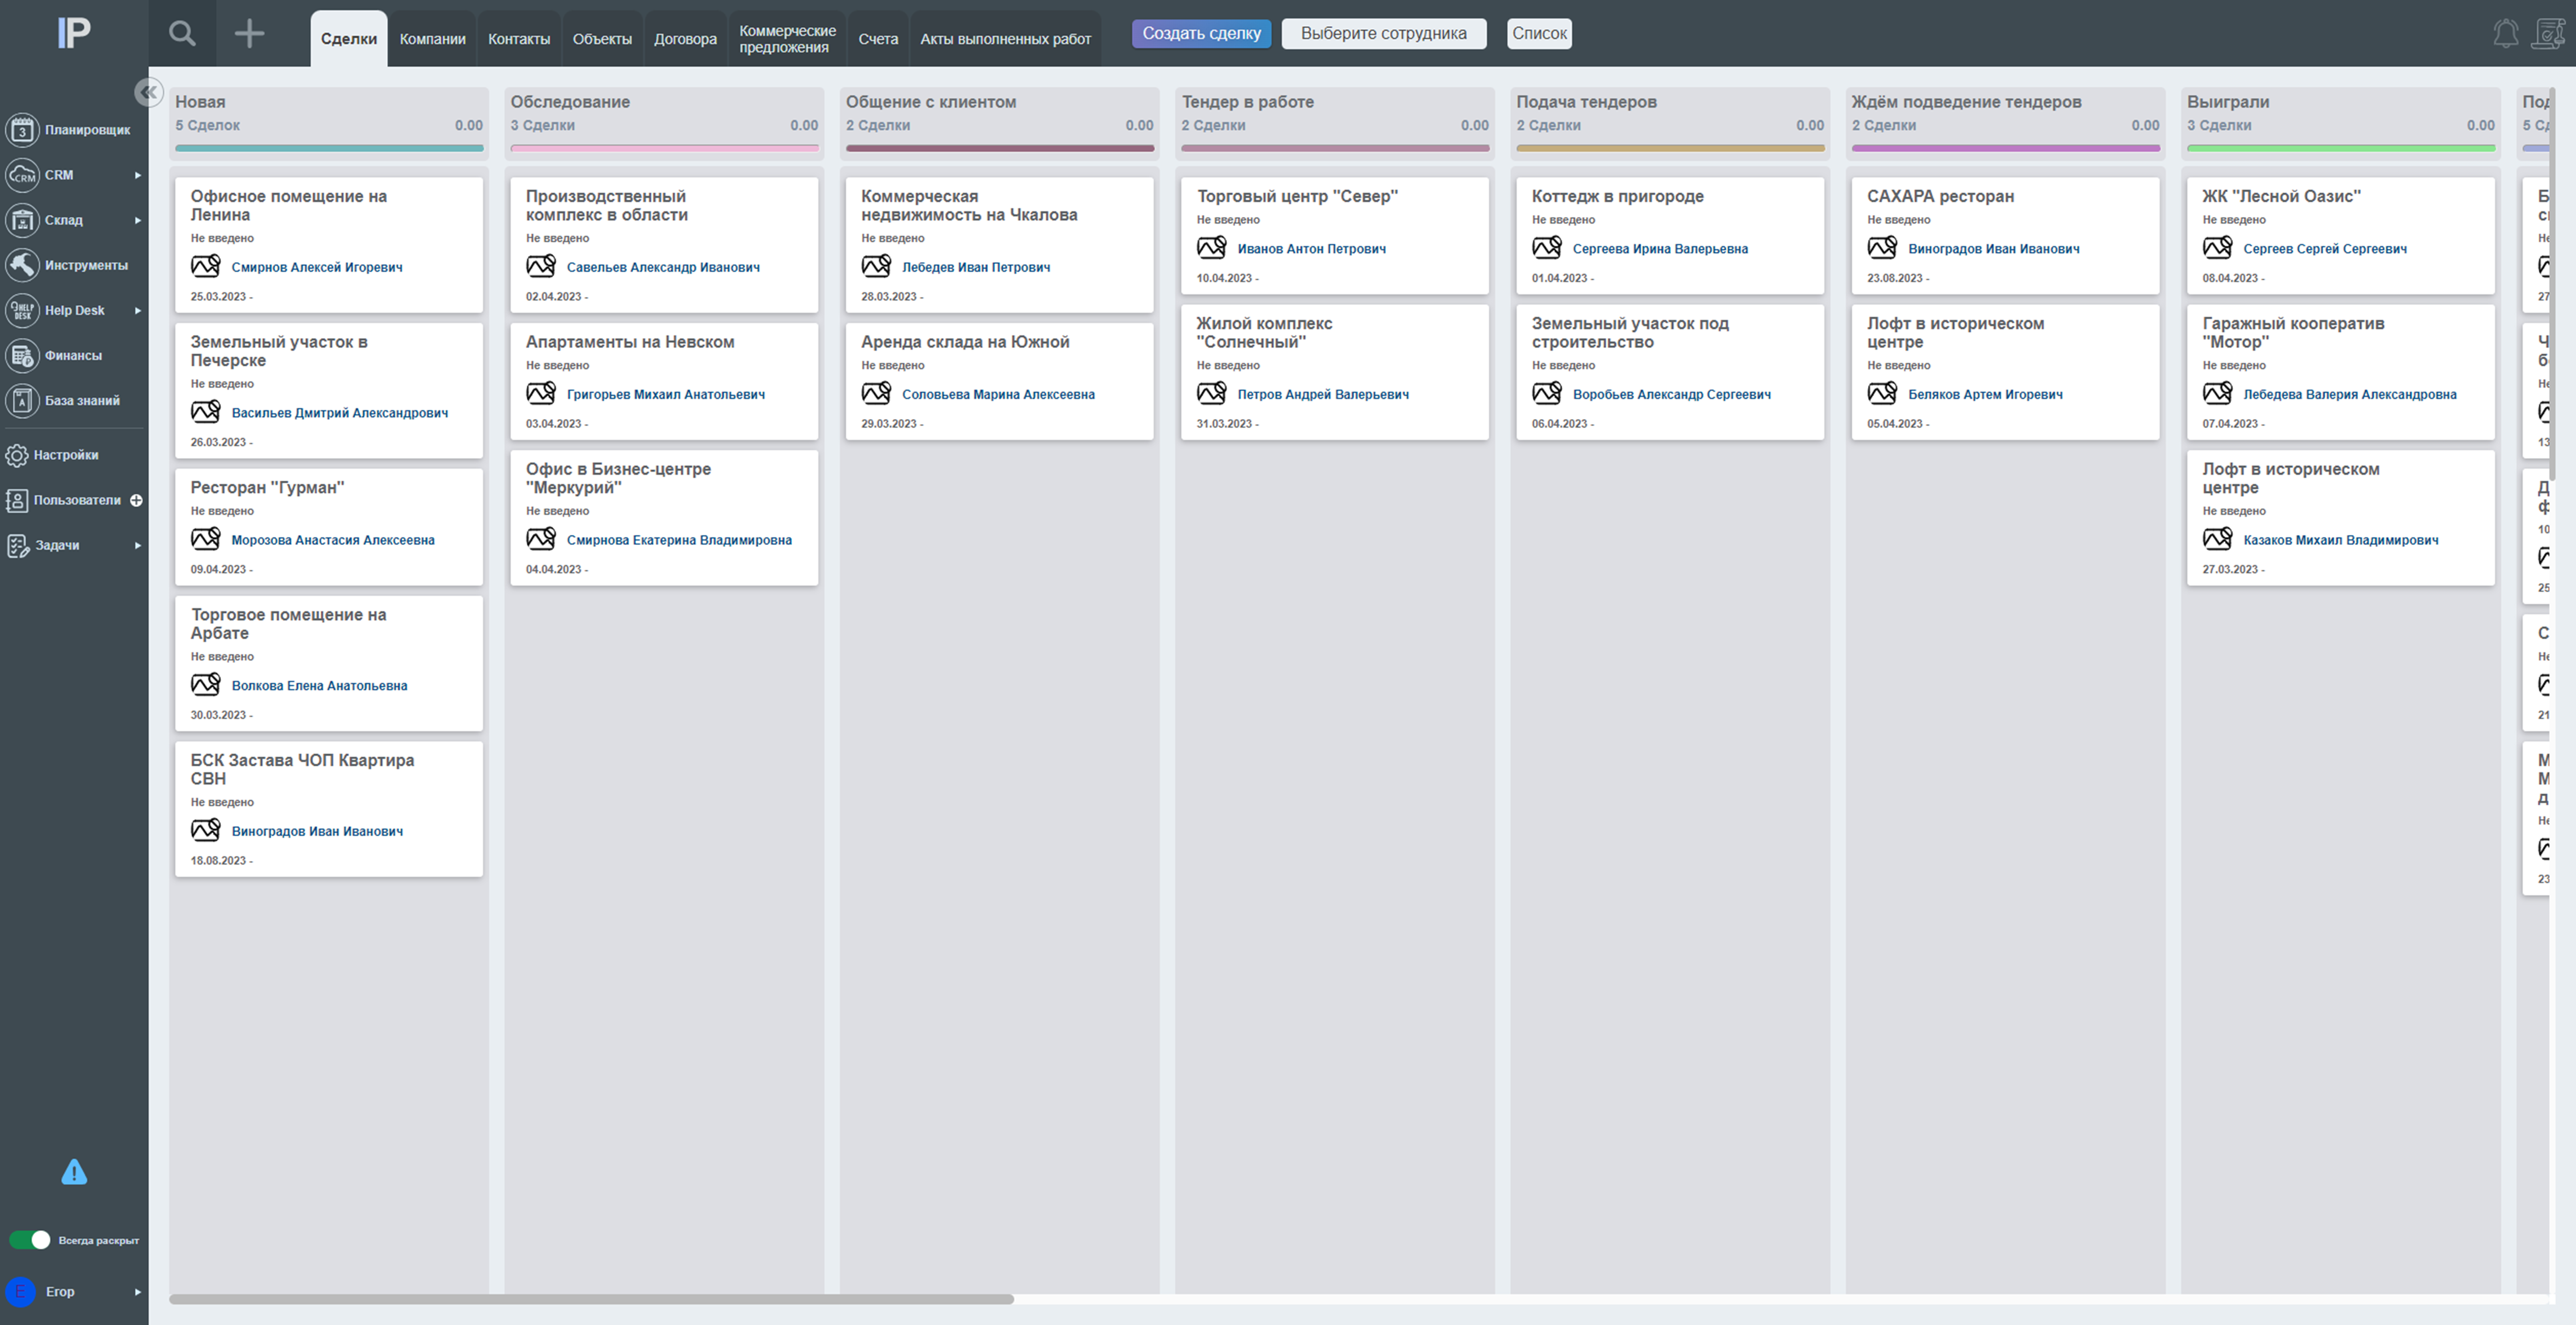Switch to Список view button

1539,33
